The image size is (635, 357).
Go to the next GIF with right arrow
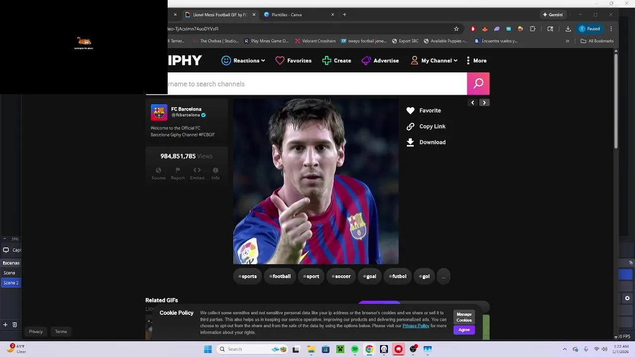click(484, 103)
